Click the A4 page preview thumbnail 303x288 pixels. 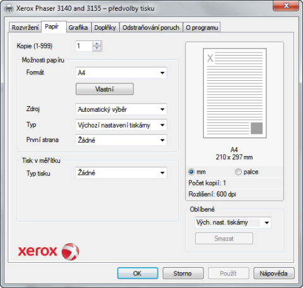click(x=235, y=93)
